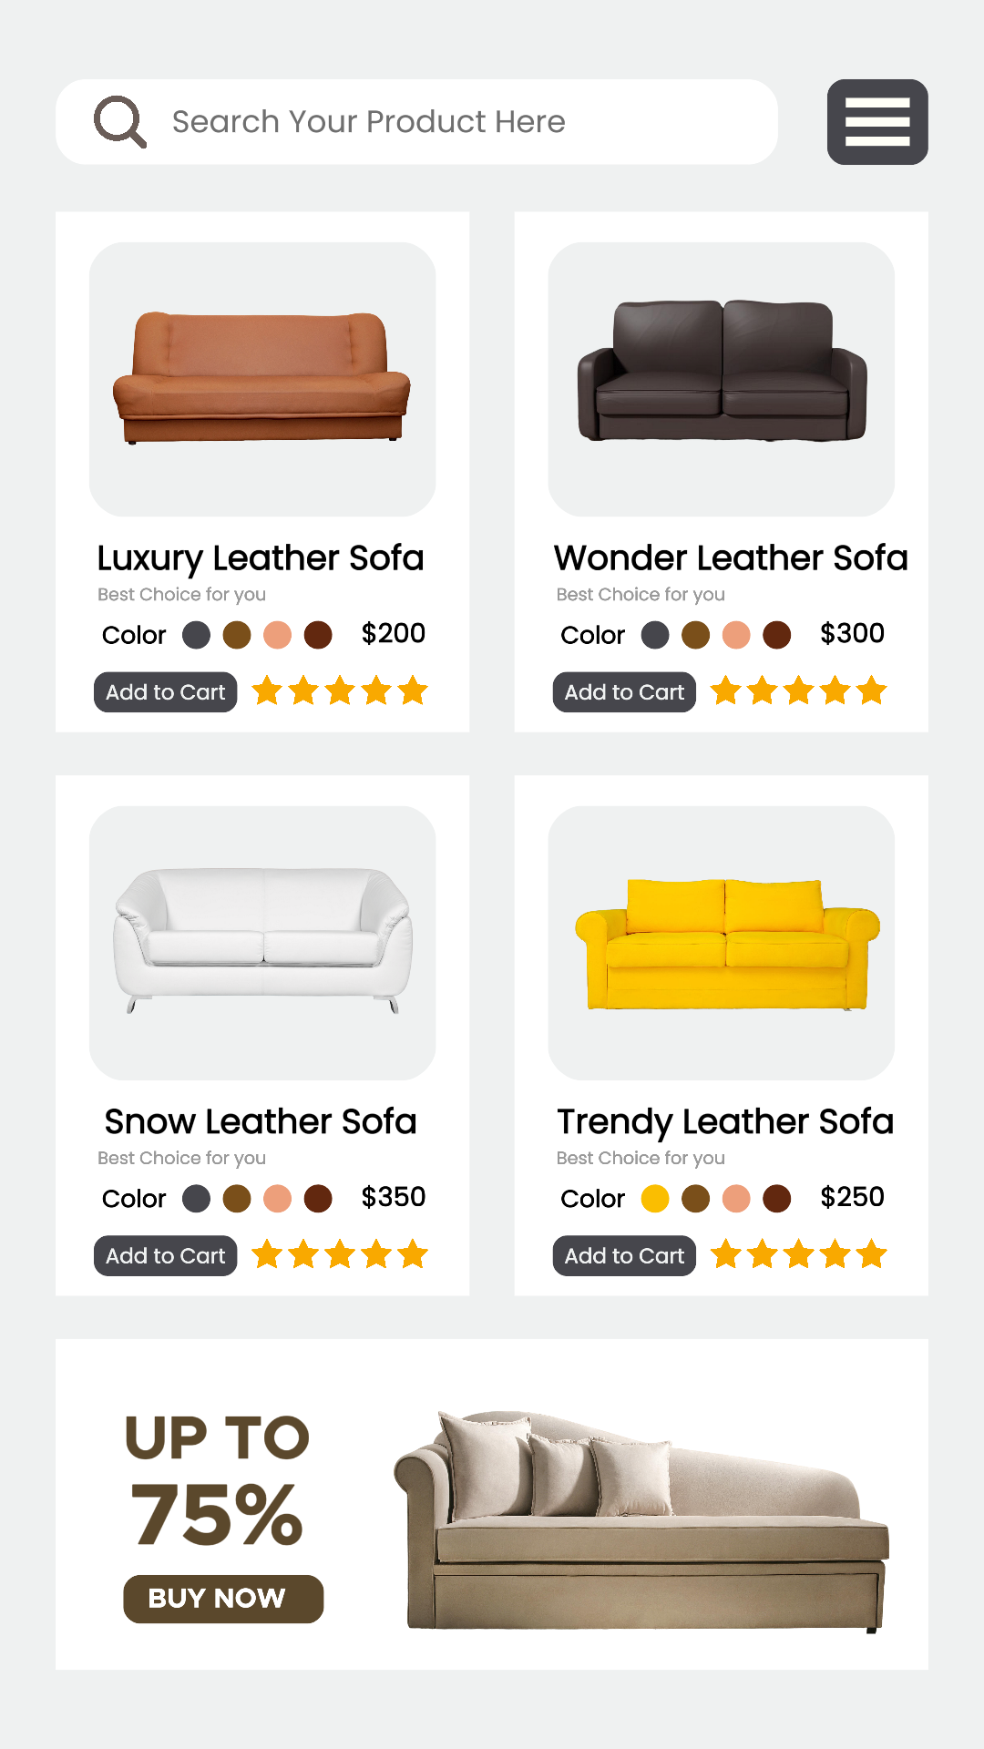The height and width of the screenshot is (1749, 984).
Task: Select the dark gray color for Luxury Leather Sofa
Action: point(196,635)
